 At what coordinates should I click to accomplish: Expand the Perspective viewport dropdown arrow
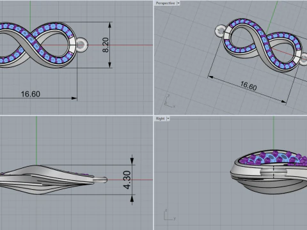point(178,3)
